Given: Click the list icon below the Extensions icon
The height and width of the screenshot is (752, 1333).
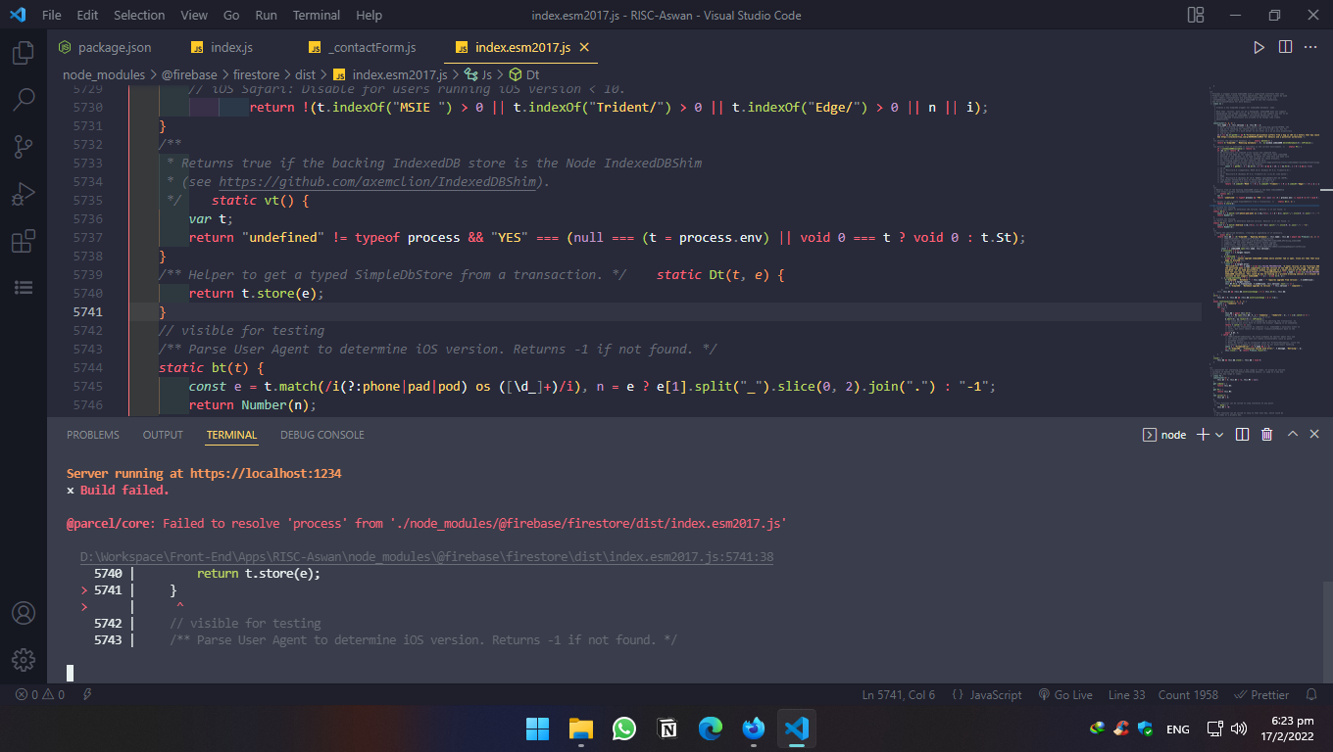Looking at the screenshot, I should (x=24, y=287).
